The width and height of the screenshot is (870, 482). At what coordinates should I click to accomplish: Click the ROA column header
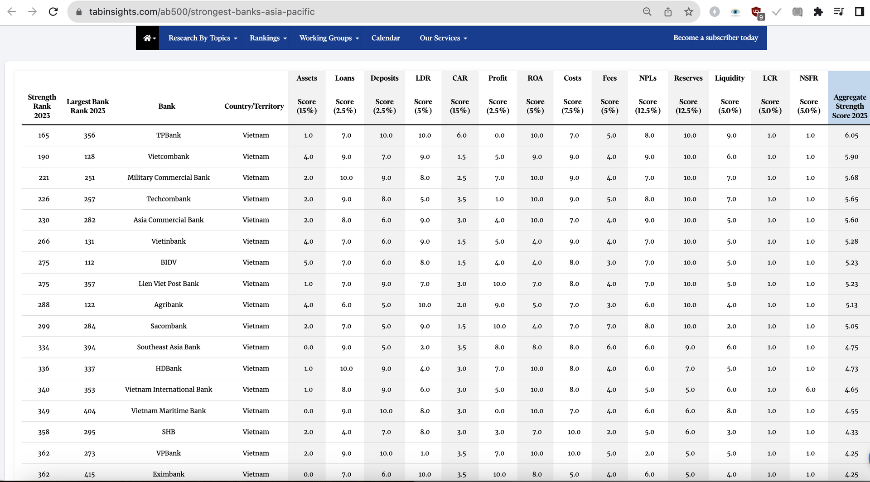tap(535, 78)
